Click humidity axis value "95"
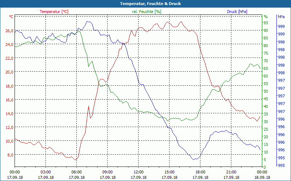 point(266,23)
